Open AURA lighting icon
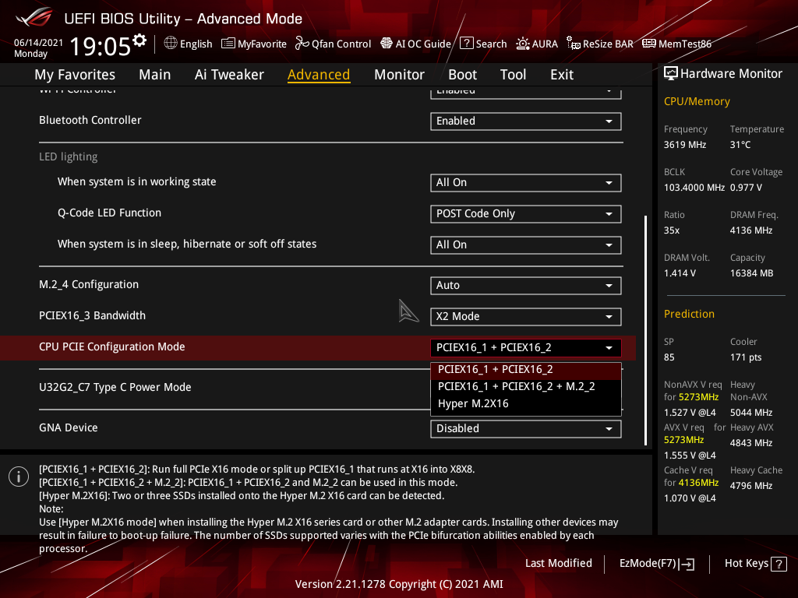The width and height of the screenshot is (798, 598). (x=523, y=44)
